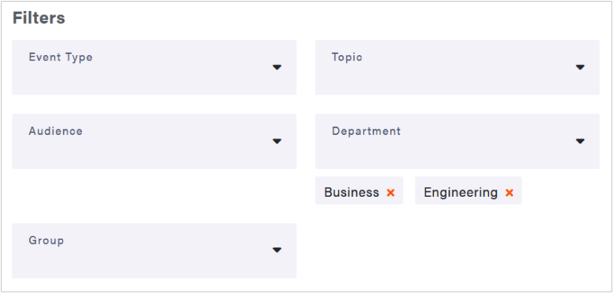
Task: Click the Department label text
Action: [366, 131]
